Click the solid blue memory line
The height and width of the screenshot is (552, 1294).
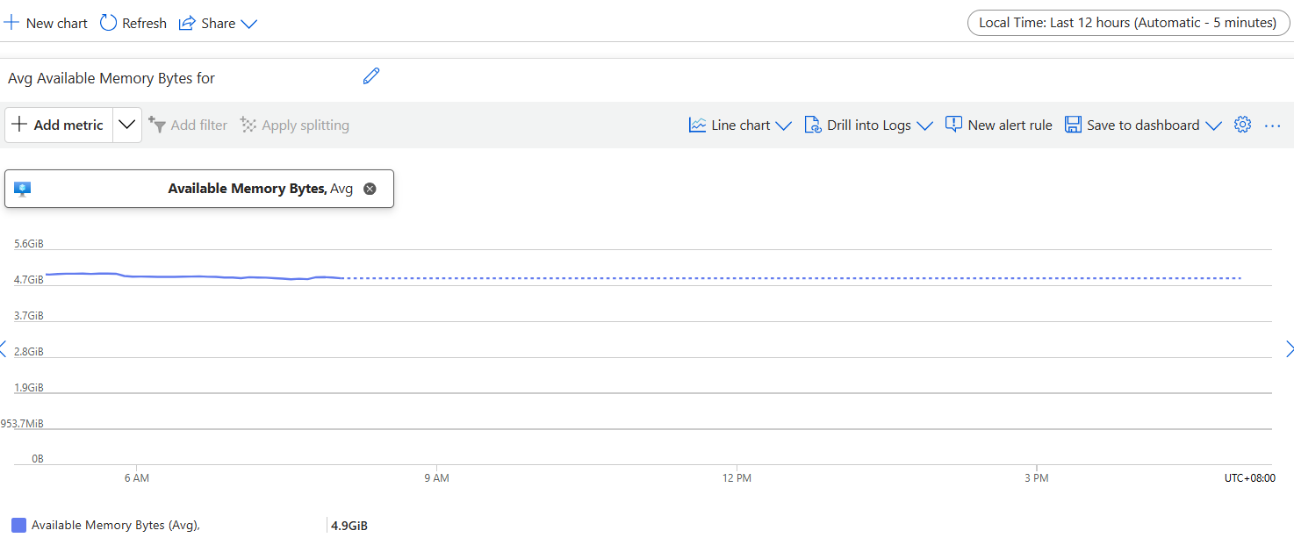[x=193, y=276]
